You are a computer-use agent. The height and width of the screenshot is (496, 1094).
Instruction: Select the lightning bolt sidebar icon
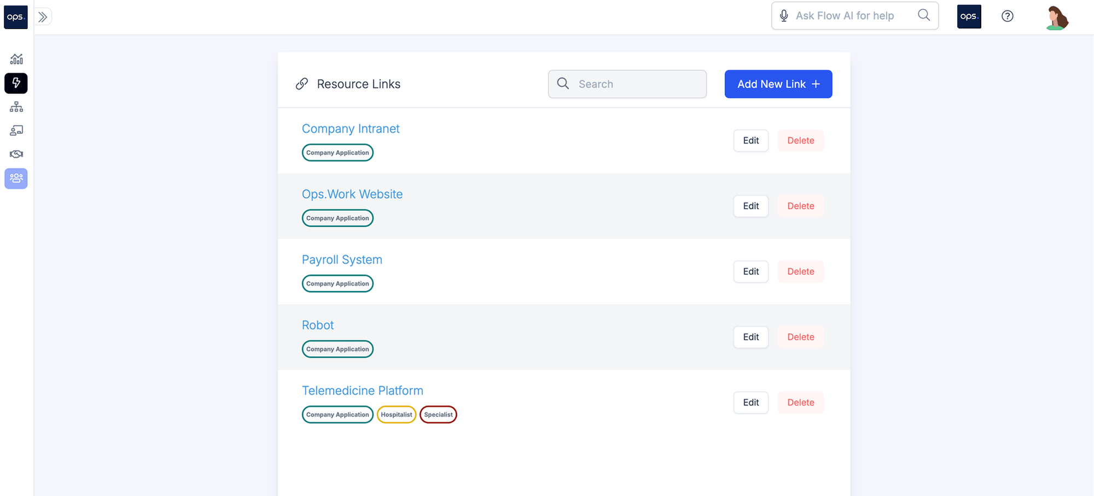pos(16,83)
